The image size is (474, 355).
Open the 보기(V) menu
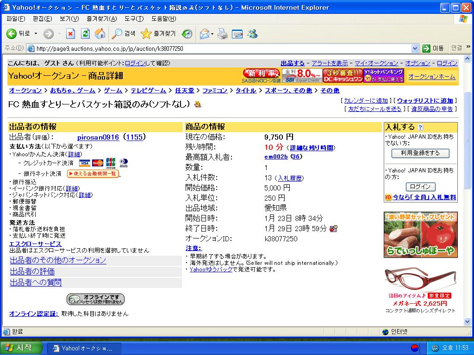tap(69, 19)
